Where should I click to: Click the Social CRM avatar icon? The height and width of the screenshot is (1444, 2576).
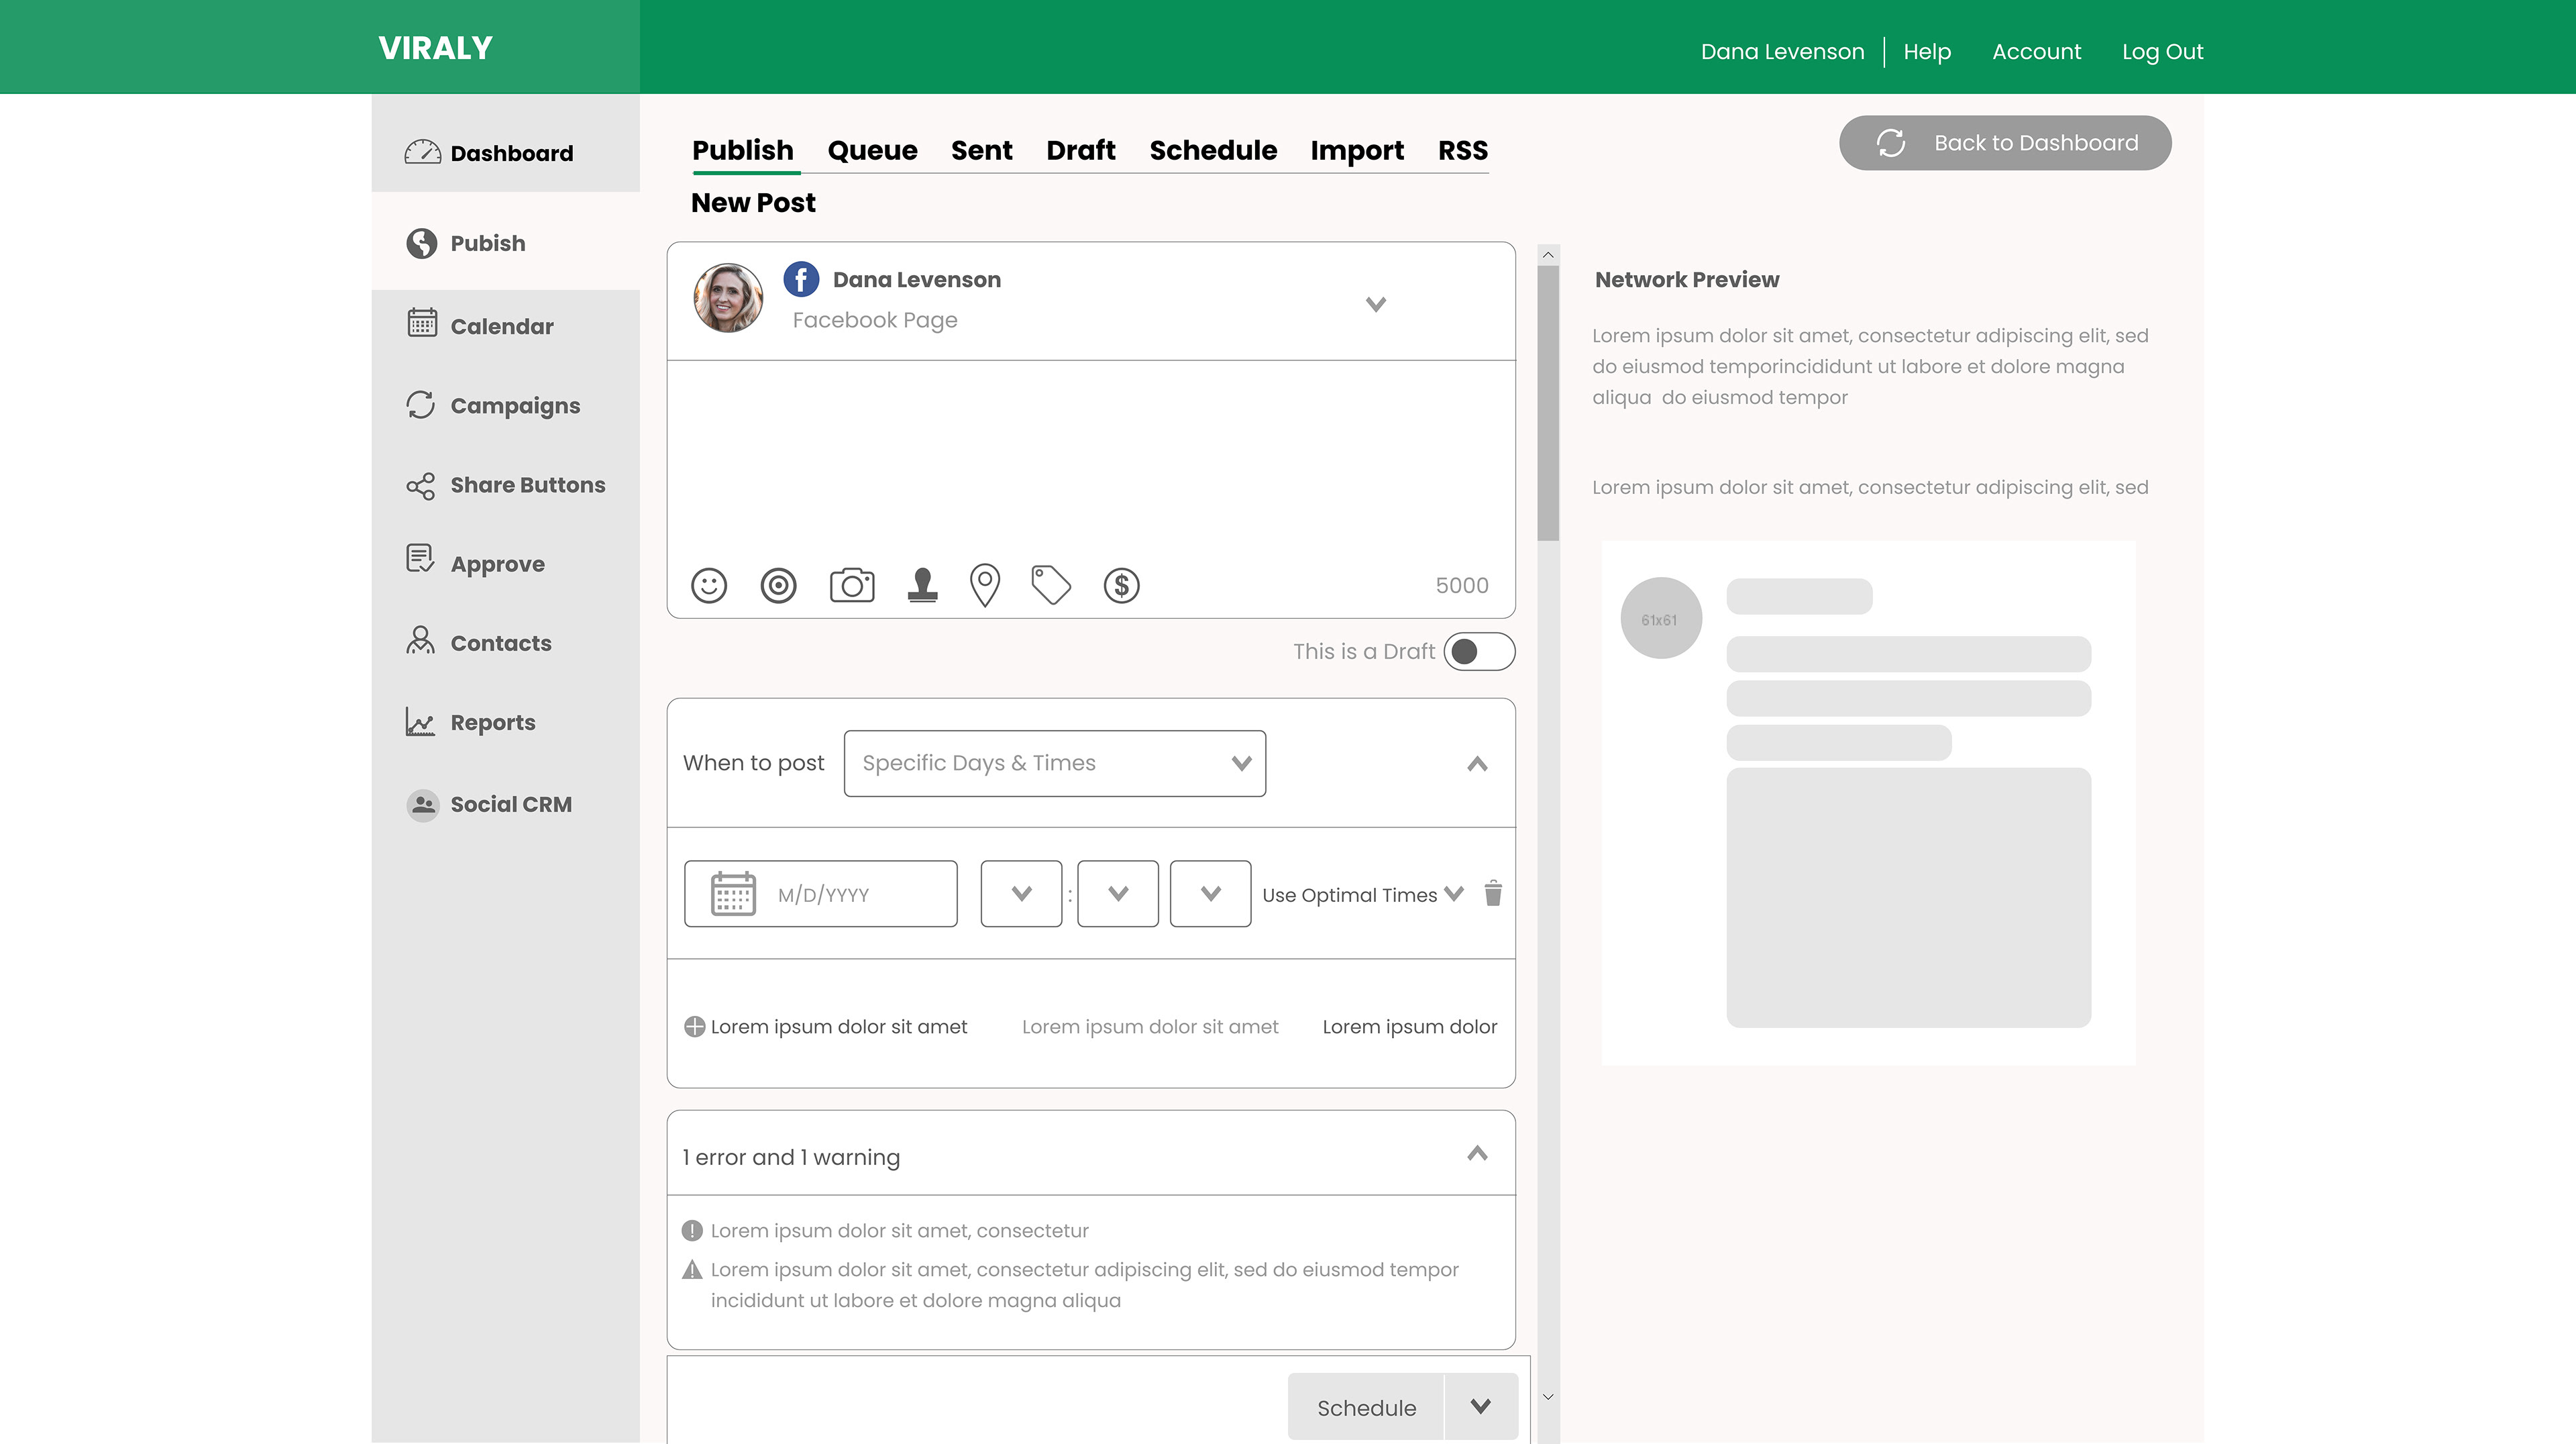[422, 805]
